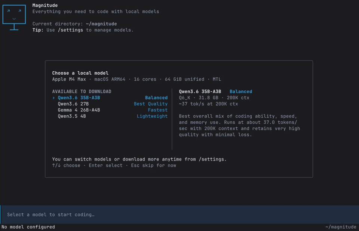Image resolution: width=359 pixels, height=231 pixels.
Task: Click the Esc skip for now hint
Action: tap(153, 165)
